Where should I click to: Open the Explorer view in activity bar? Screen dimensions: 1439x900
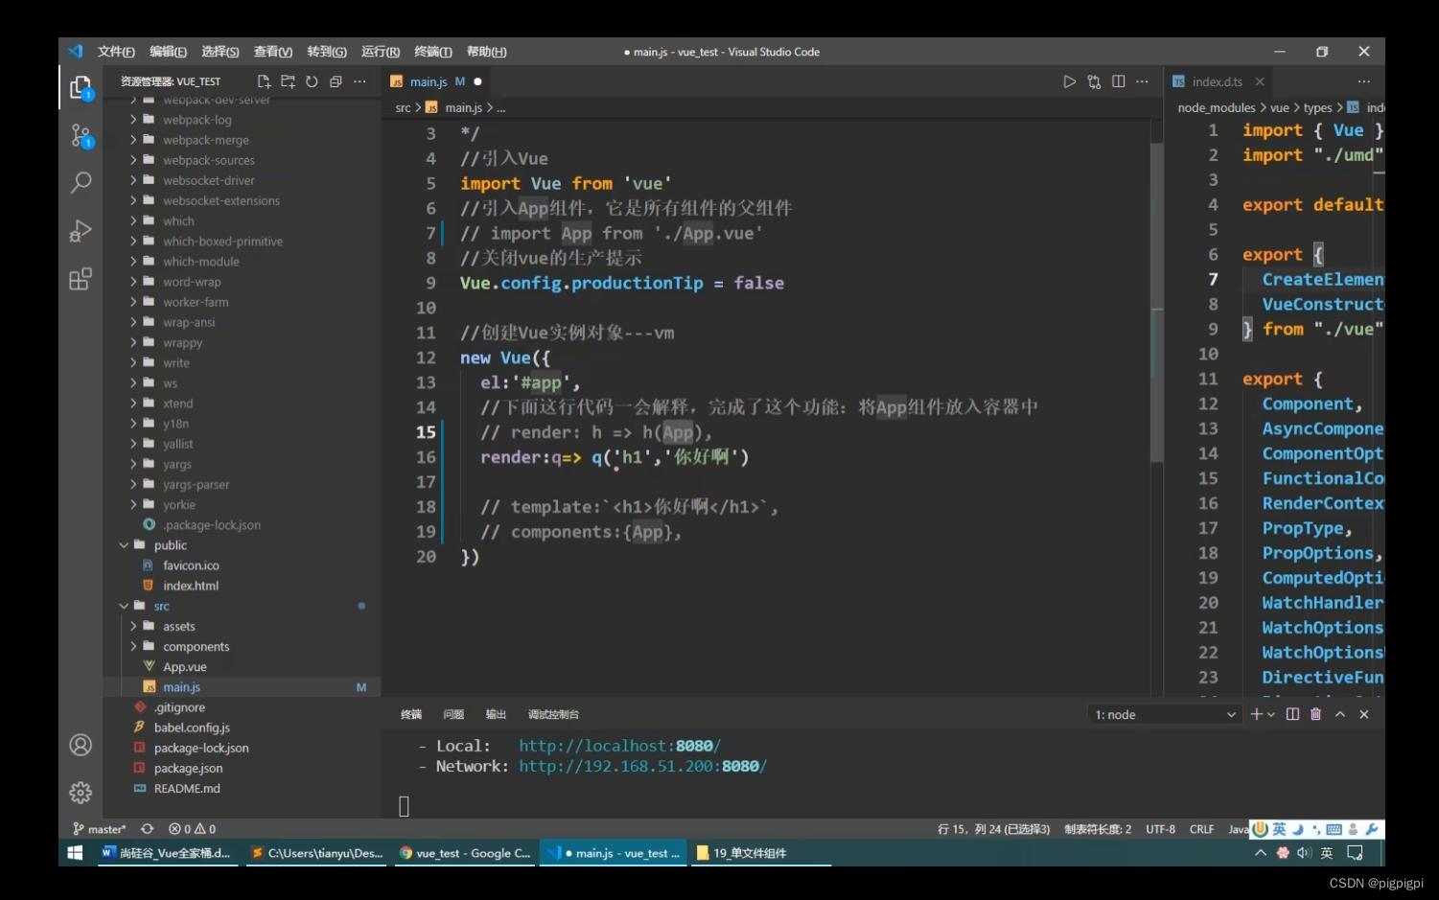[x=81, y=88]
